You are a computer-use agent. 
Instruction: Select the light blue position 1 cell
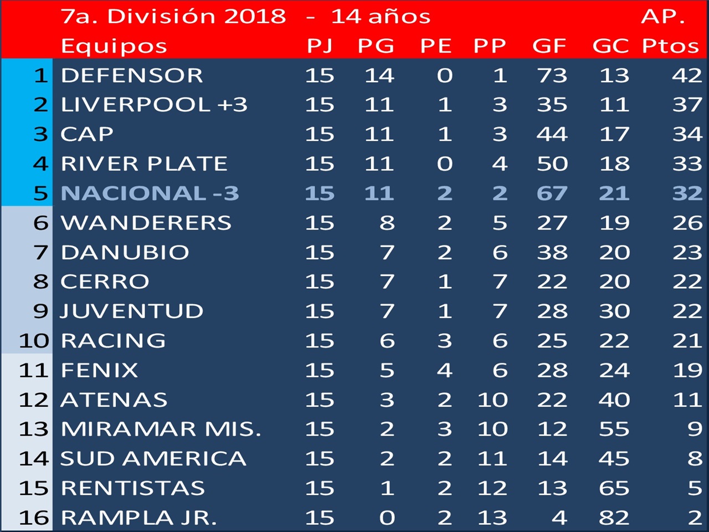27,75
